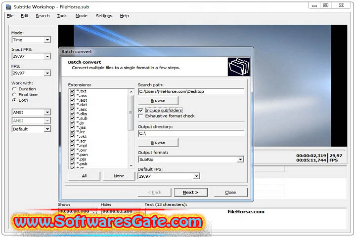The width and height of the screenshot is (356, 237).
Task: Open the Edit menu
Action: (25, 16)
